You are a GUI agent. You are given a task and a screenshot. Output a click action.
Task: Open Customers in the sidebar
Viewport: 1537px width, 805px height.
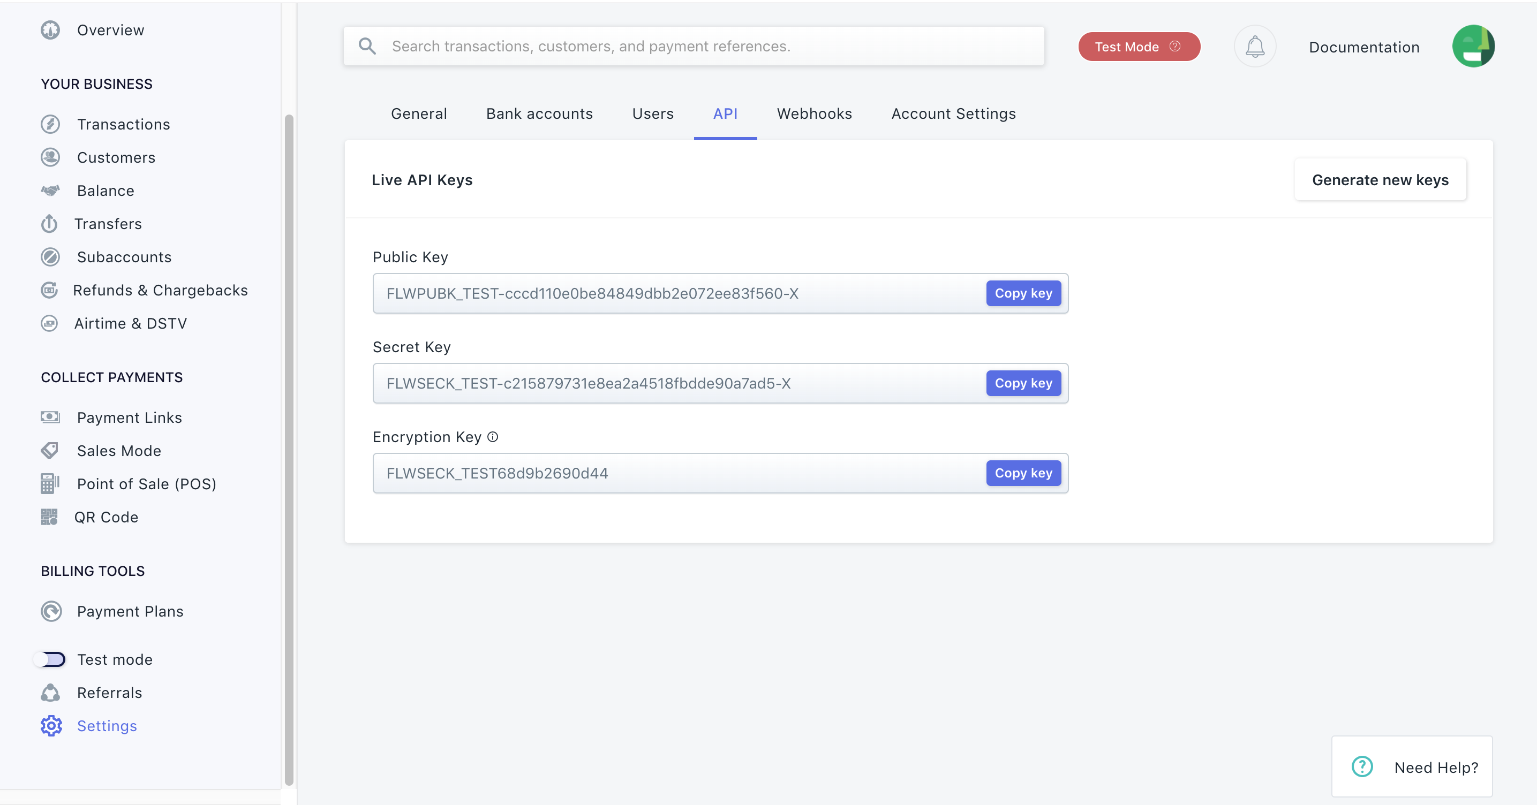(x=116, y=157)
